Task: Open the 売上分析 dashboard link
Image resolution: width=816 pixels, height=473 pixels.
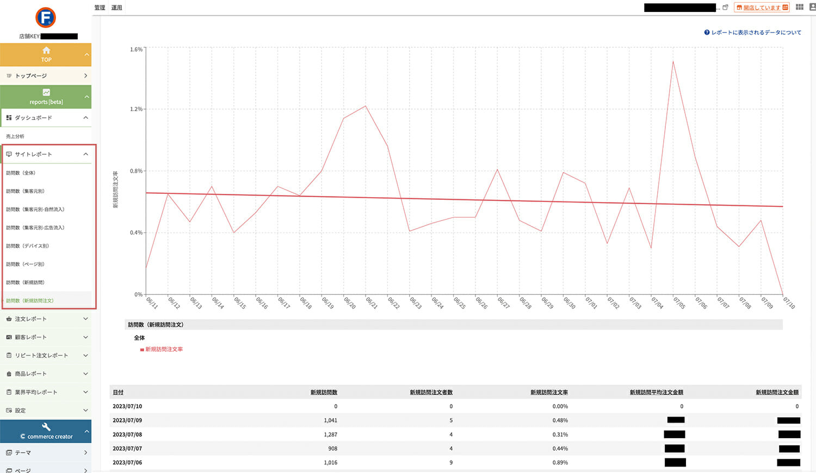Action: click(x=15, y=136)
